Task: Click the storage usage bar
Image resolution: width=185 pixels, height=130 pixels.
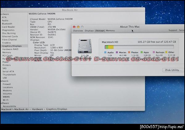Action: [x=139, y=47]
